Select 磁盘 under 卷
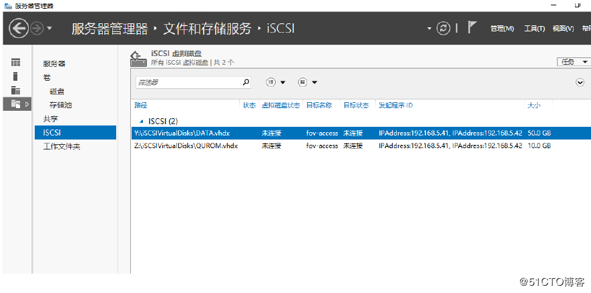Screen dimensions: 591x293 click(57, 91)
